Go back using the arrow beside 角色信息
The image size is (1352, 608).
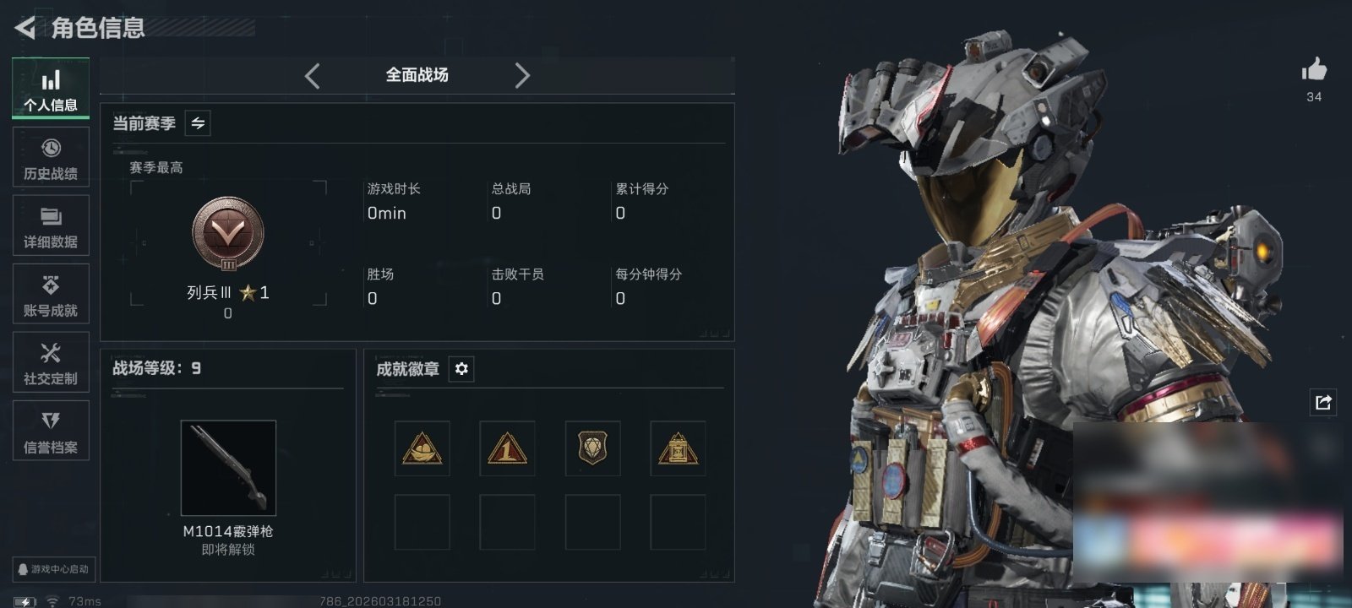pyautogui.click(x=25, y=28)
